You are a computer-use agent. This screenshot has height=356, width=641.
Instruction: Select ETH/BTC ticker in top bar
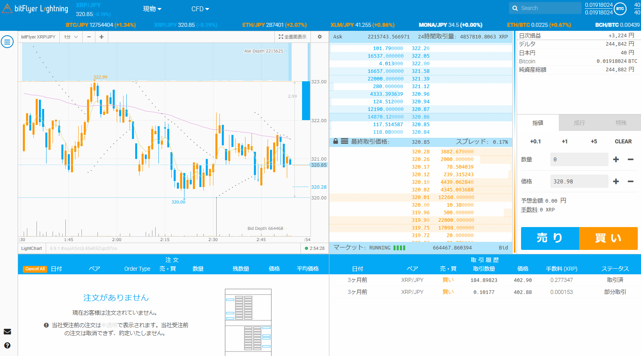(539, 25)
